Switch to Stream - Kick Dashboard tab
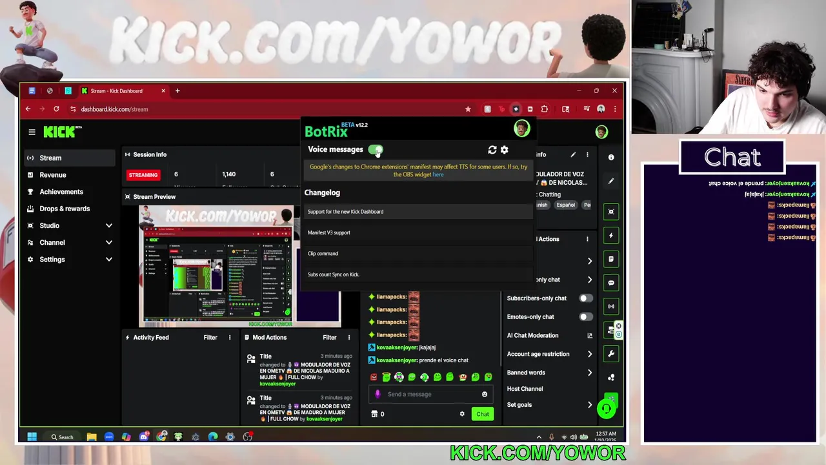This screenshot has width=826, height=465. pos(123,91)
